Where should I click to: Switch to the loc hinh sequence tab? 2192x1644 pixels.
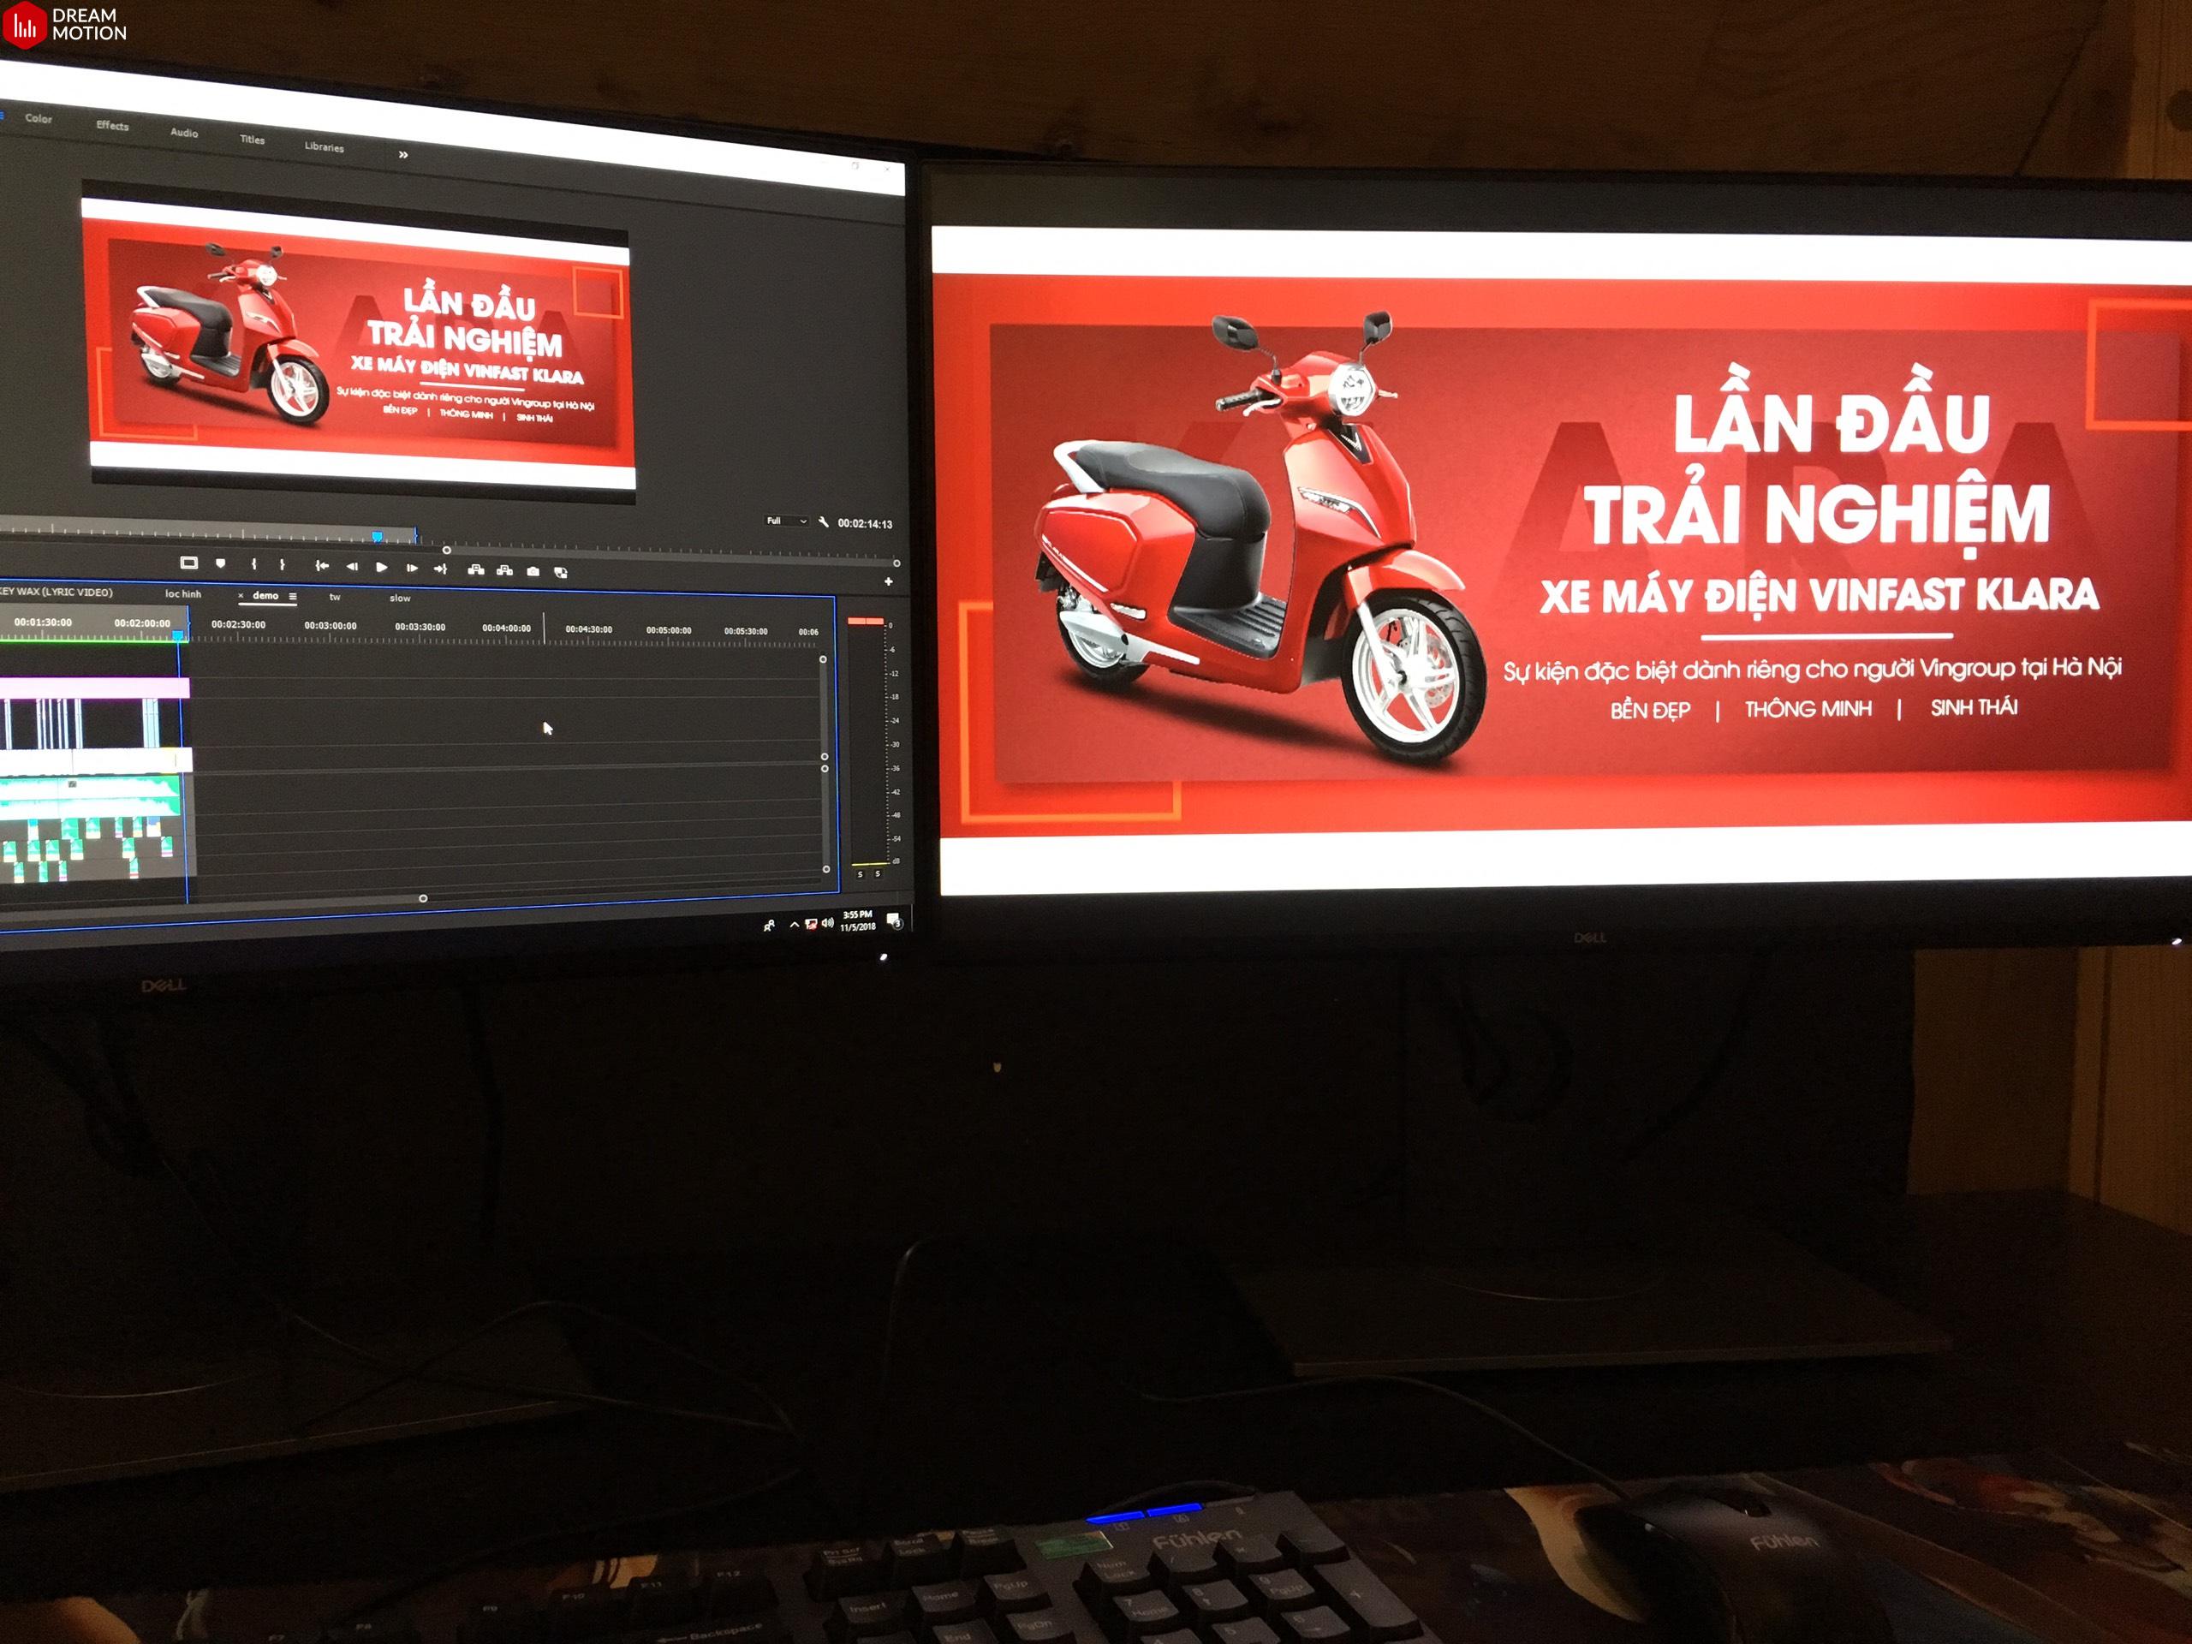(x=182, y=593)
